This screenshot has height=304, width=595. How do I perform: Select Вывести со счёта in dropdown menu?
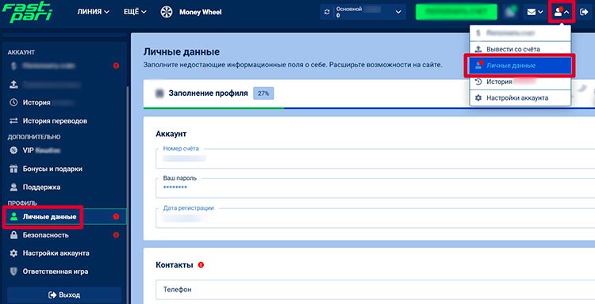pos(520,49)
